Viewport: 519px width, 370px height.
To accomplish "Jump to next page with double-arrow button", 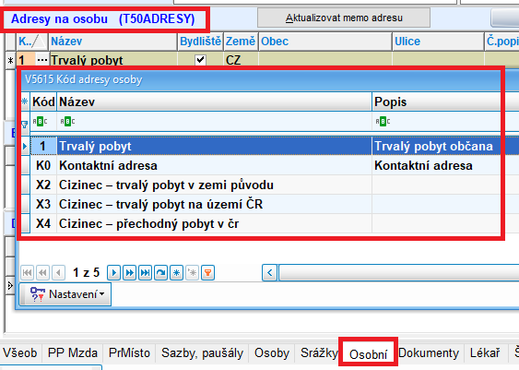I will tap(129, 272).
